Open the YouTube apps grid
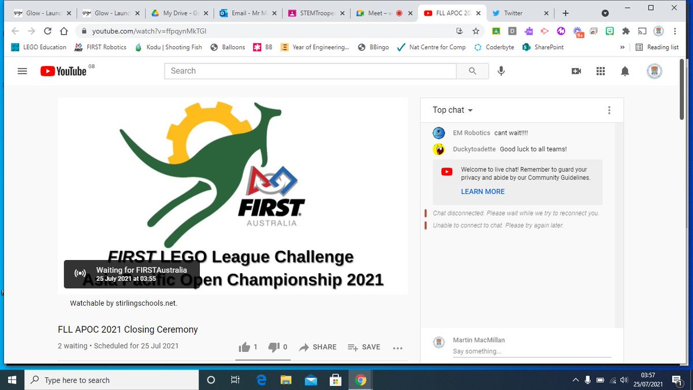The height and width of the screenshot is (390, 693). (601, 71)
